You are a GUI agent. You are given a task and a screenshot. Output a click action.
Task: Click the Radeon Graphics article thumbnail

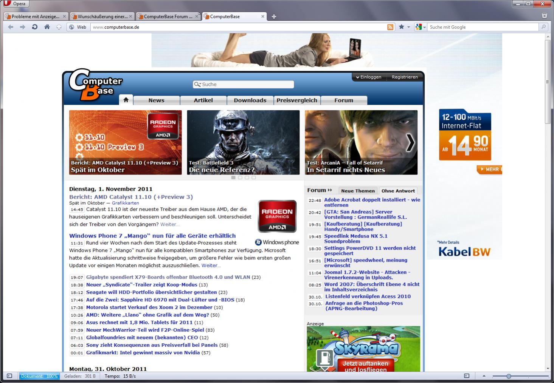tap(277, 216)
